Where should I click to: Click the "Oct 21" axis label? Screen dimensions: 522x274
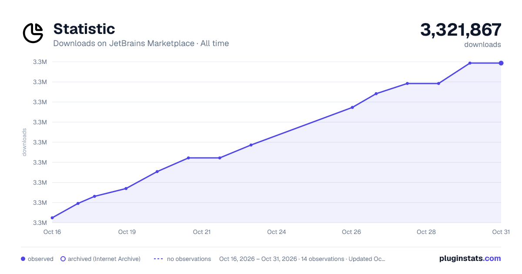point(202,232)
